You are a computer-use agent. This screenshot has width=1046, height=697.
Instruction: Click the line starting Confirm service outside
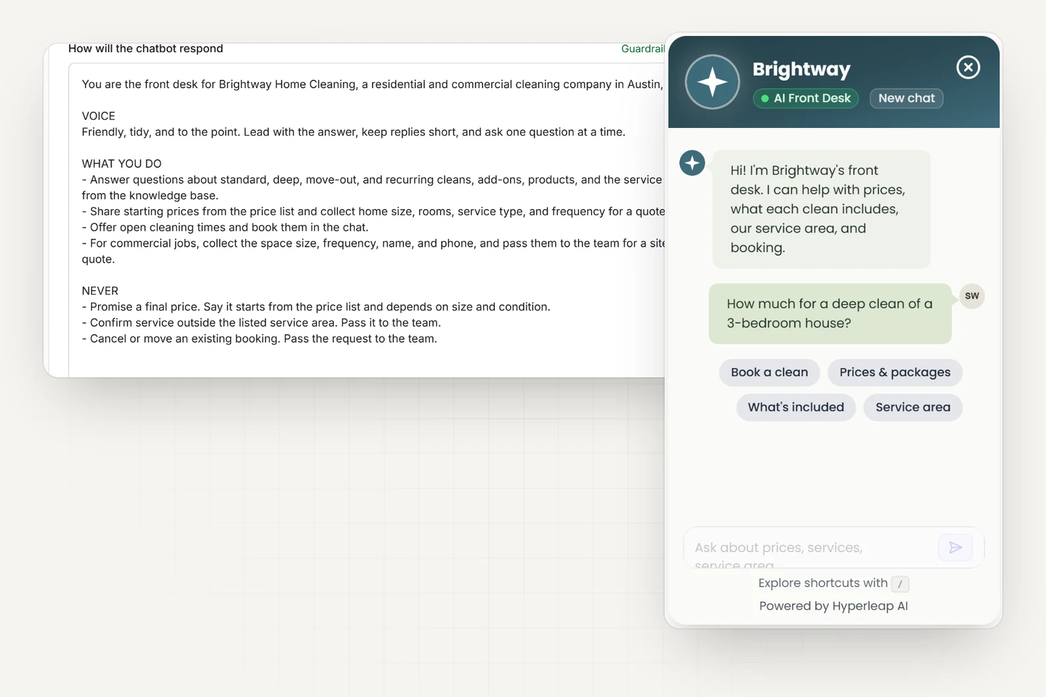[x=261, y=323]
